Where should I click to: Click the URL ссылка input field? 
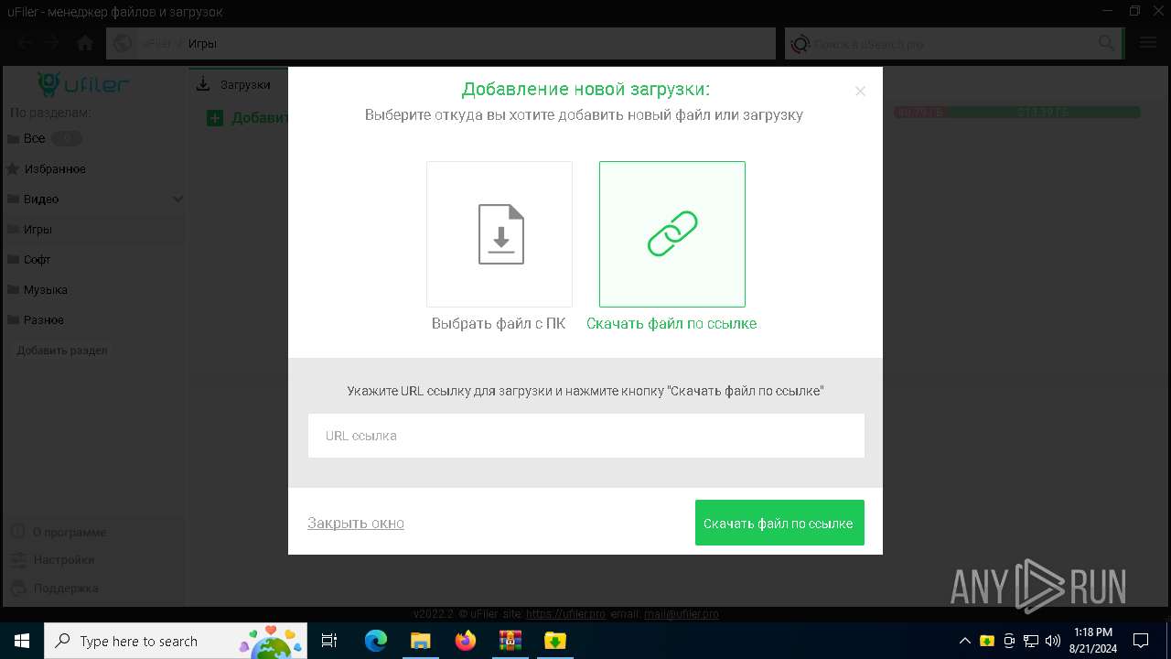tap(586, 436)
